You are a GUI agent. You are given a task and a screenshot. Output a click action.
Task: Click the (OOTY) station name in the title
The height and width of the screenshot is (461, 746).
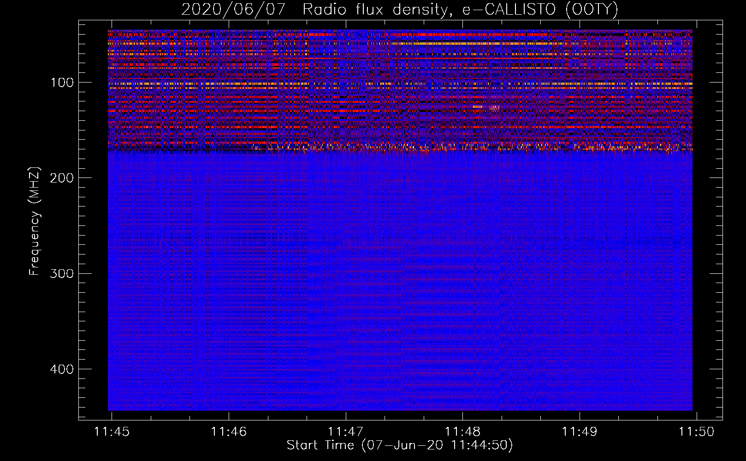[x=591, y=10]
